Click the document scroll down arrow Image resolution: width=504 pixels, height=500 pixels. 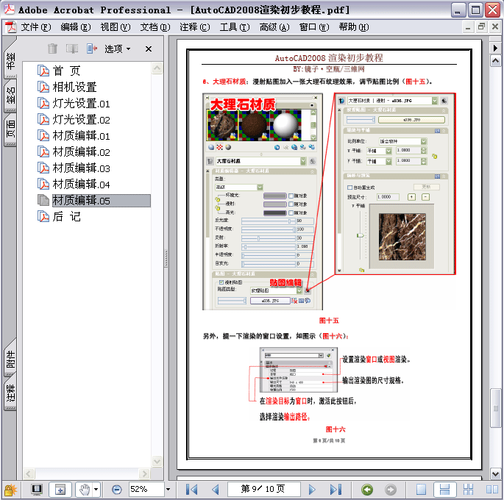495,474
